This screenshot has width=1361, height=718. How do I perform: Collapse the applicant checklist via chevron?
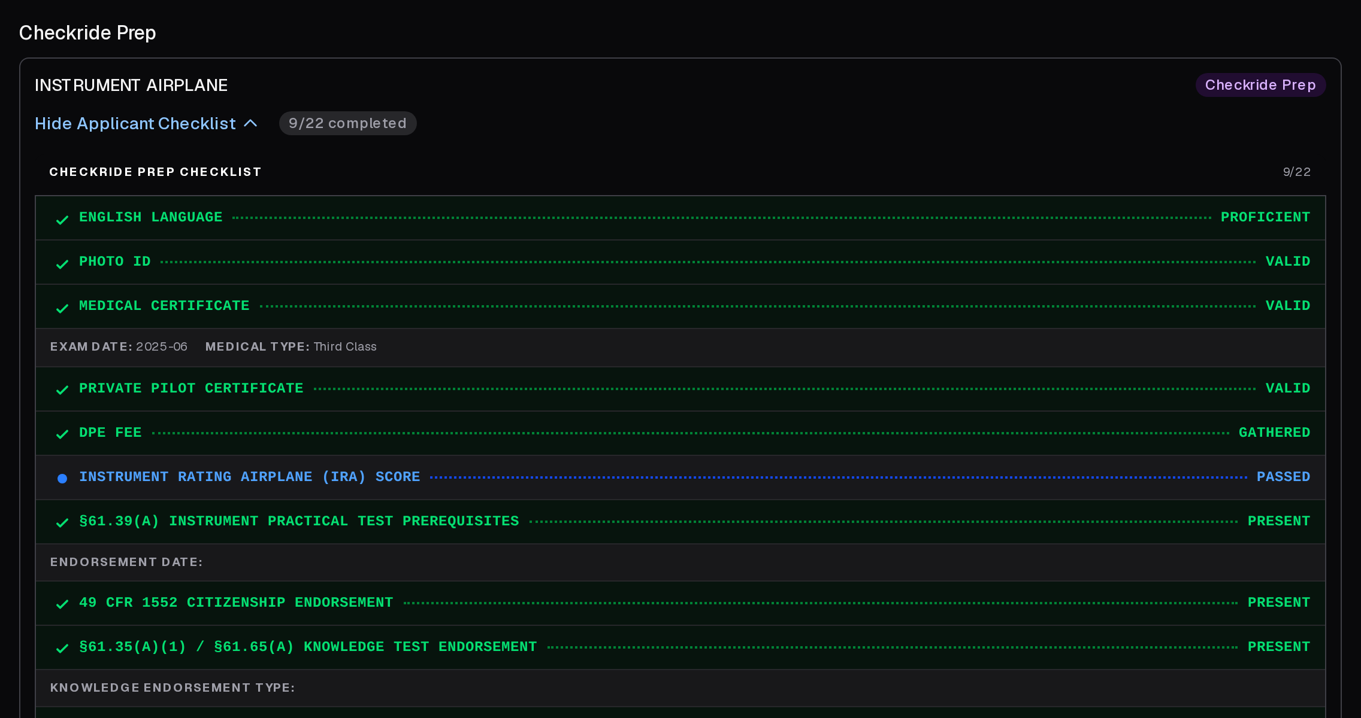click(x=251, y=123)
